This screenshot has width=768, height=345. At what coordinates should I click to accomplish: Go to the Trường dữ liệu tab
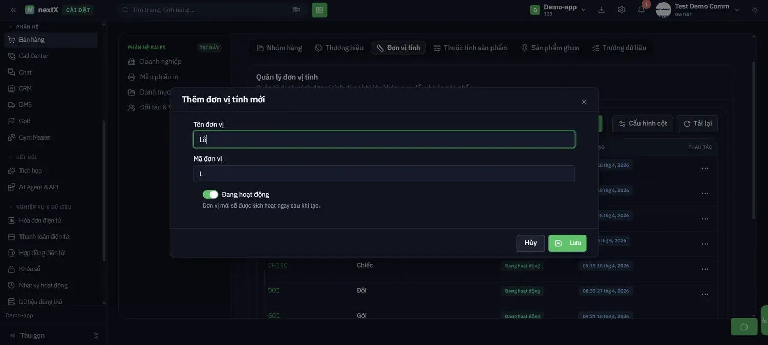tap(620, 48)
